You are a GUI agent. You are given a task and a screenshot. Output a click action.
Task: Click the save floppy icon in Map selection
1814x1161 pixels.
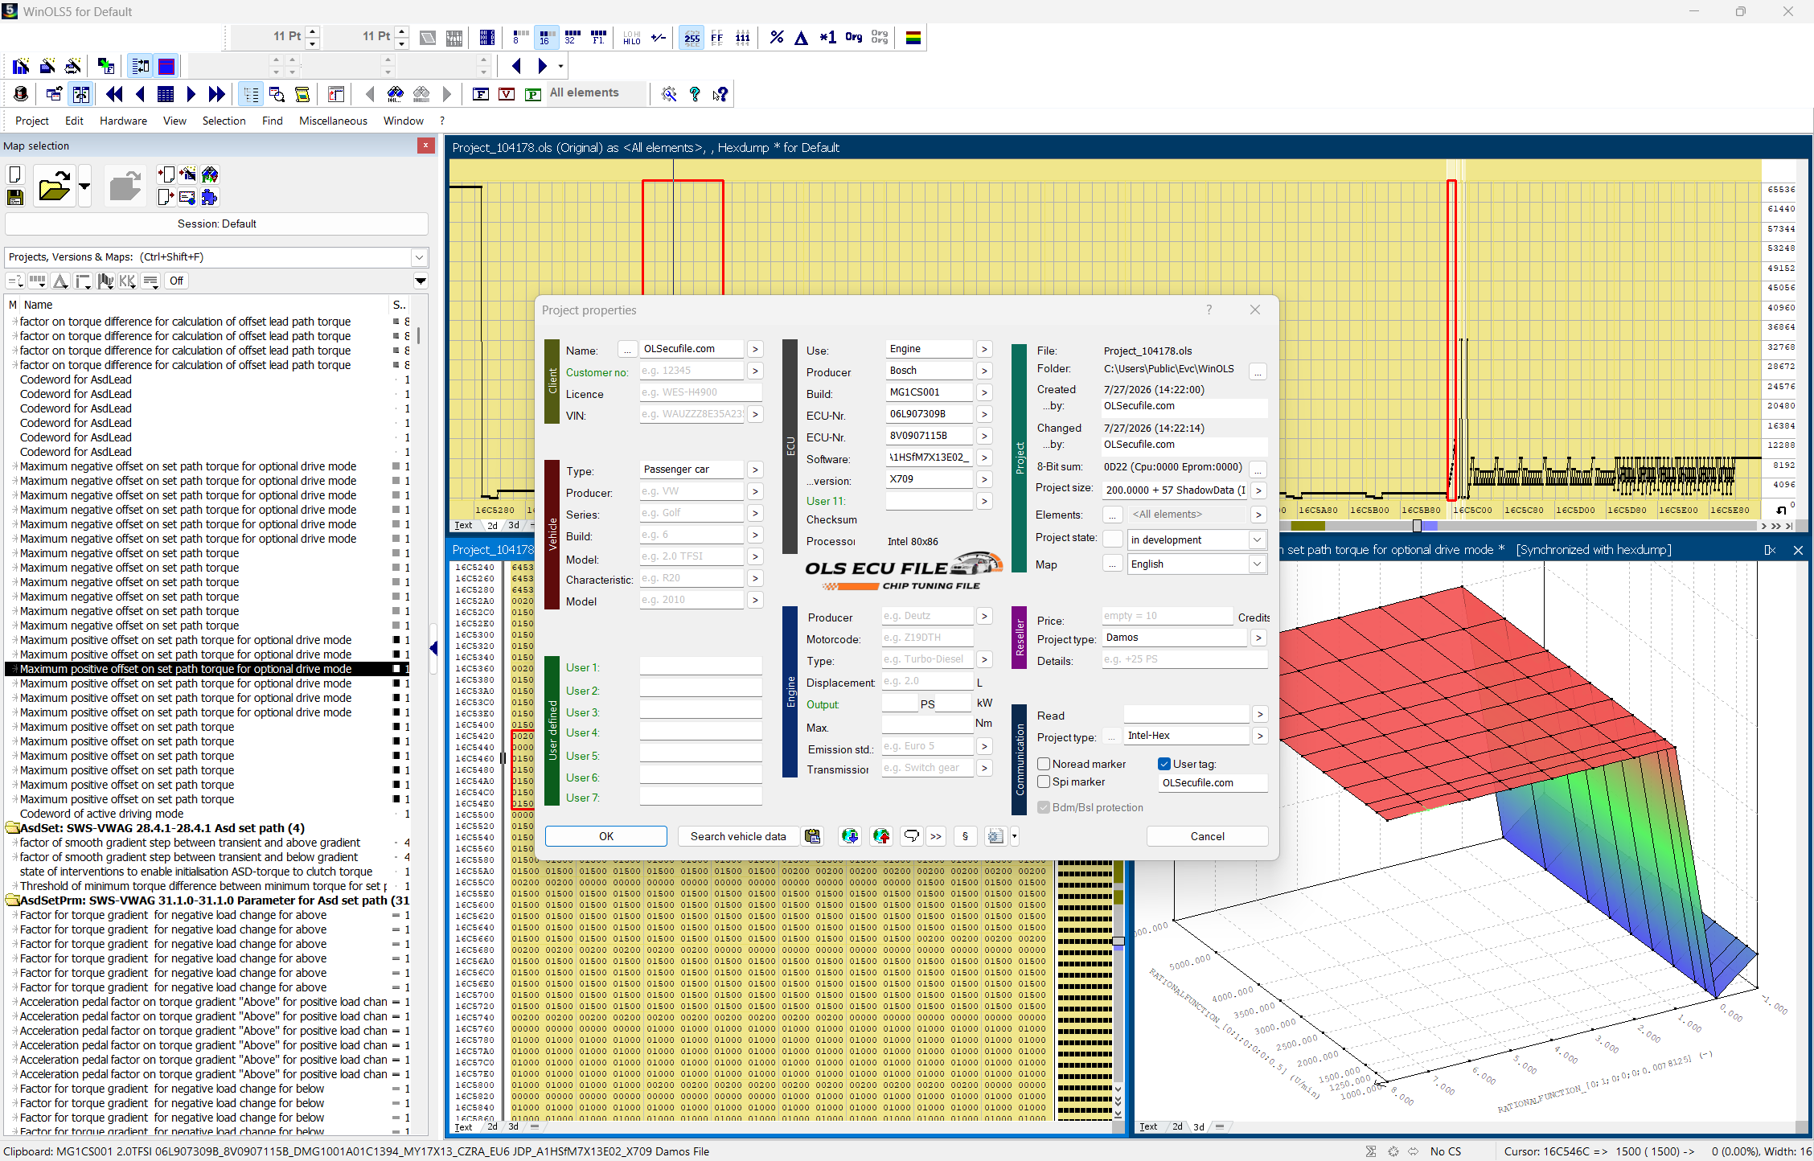coord(15,197)
